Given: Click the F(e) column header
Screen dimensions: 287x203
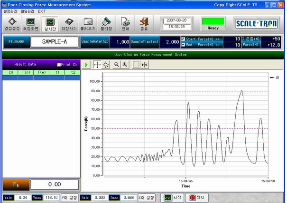Looking at the screenshot, I should click(42, 72).
